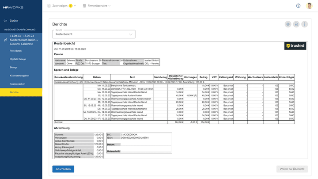This screenshot has height=179, width=318.
Task: Click the PDF export icon
Action: pyautogui.click(x=296, y=24)
